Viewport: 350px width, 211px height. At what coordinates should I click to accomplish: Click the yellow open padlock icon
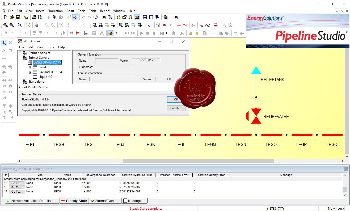pos(197,33)
